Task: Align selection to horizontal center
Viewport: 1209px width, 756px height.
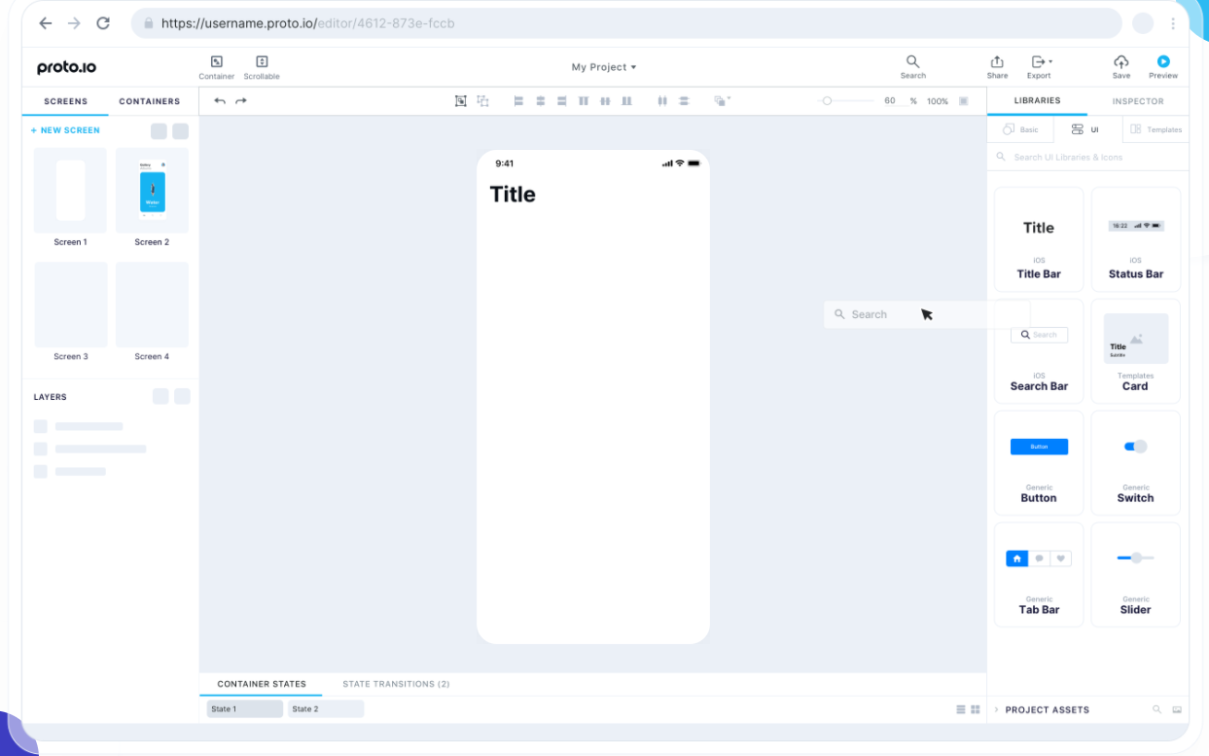Action: (x=541, y=101)
